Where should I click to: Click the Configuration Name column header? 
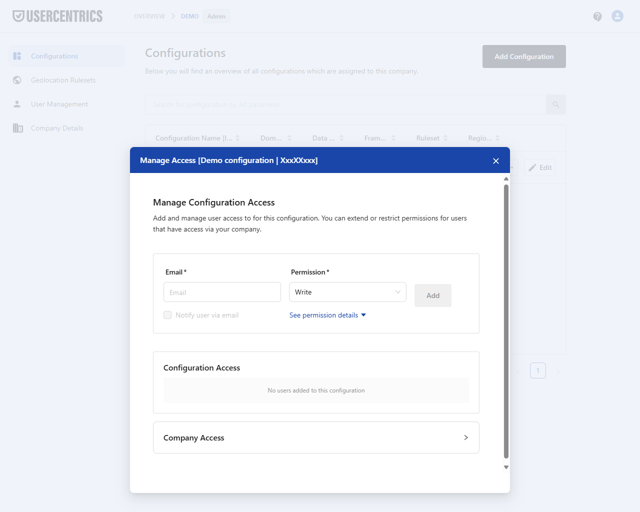tap(194, 138)
